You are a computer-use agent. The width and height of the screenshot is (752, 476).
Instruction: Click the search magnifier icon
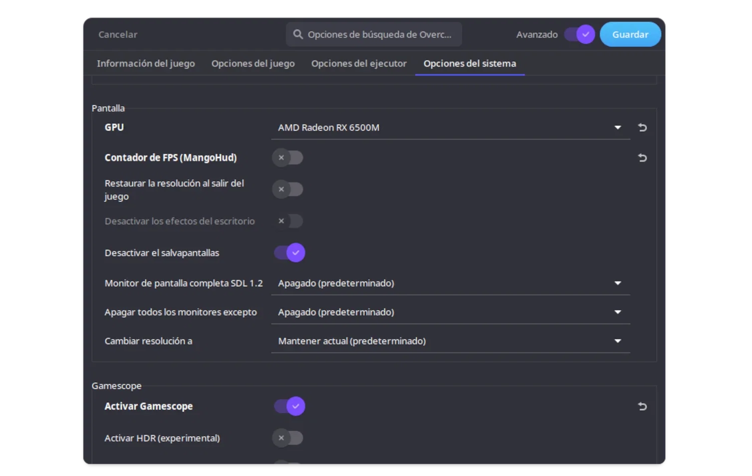(298, 34)
